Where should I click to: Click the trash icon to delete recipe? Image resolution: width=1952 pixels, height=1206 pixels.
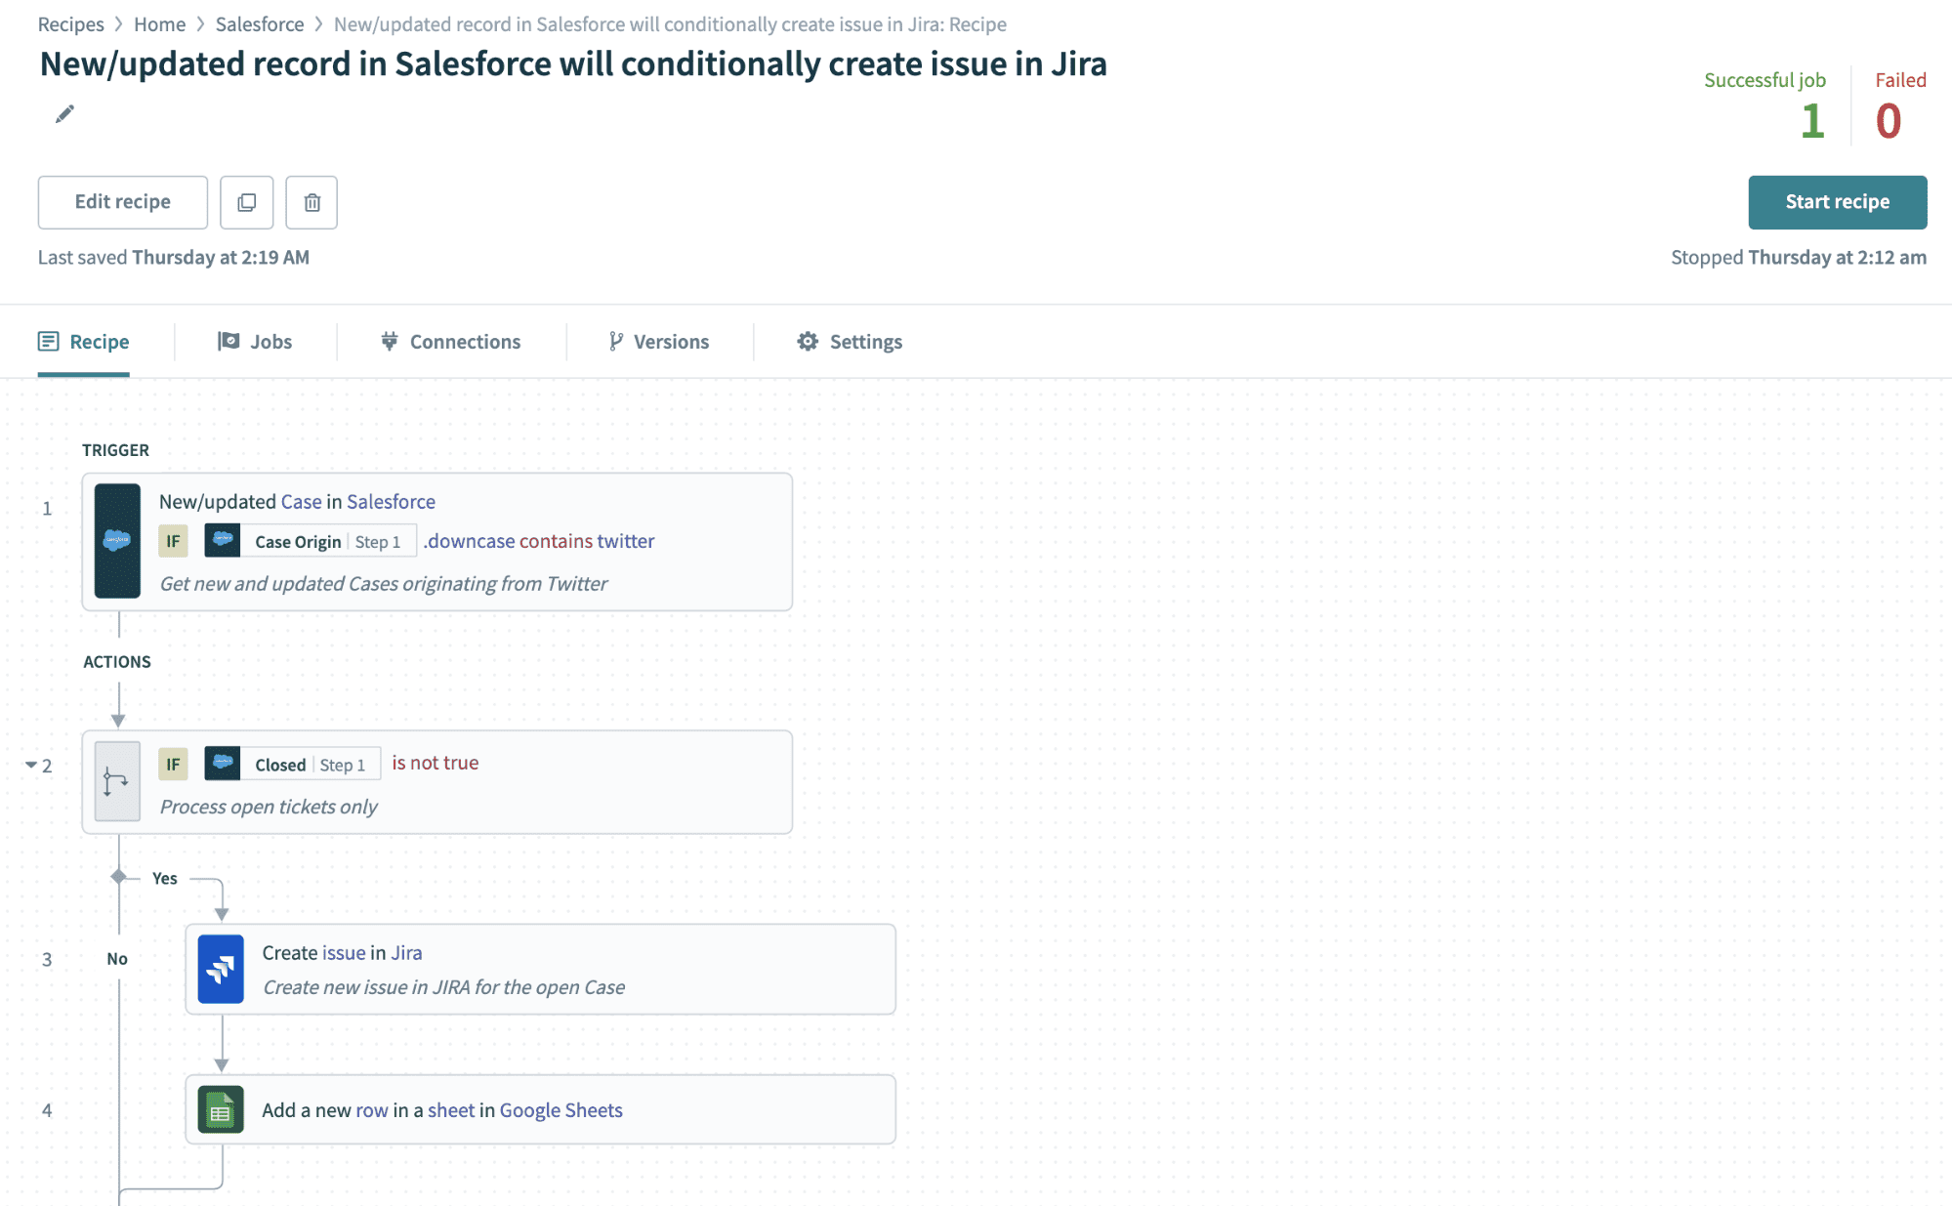311,202
